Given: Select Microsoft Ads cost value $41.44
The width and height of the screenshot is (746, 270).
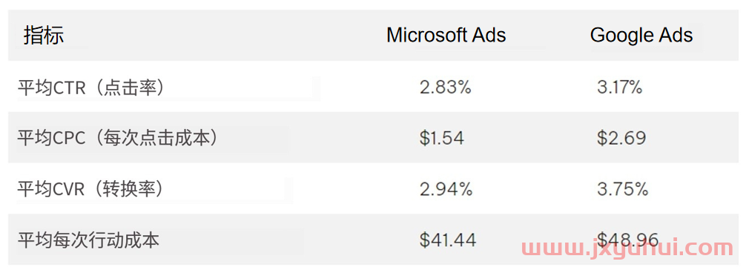Looking at the screenshot, I should click(x=448, y=240).
